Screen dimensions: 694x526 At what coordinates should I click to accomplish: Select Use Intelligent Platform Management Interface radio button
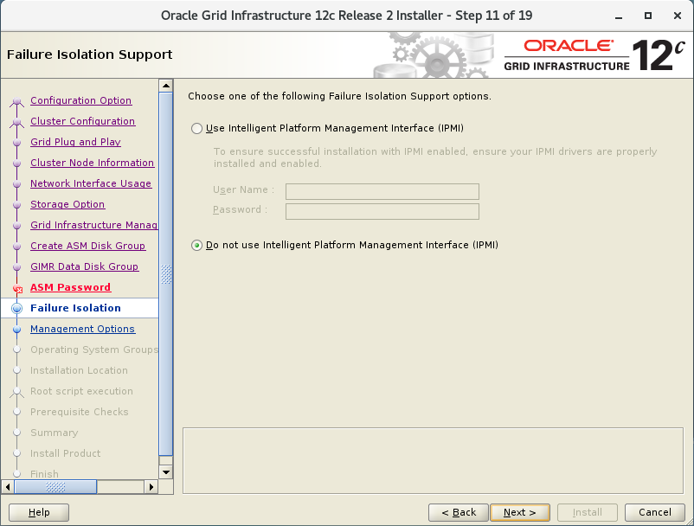pyautogui.click(x=196, y=129)
